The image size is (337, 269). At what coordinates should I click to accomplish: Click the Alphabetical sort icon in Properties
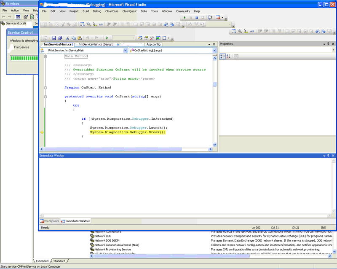pyautogui.click(x=228, y=56)
